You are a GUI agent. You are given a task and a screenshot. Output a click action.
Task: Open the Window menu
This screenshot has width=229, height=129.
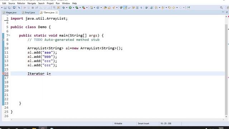tap(66, 3)
